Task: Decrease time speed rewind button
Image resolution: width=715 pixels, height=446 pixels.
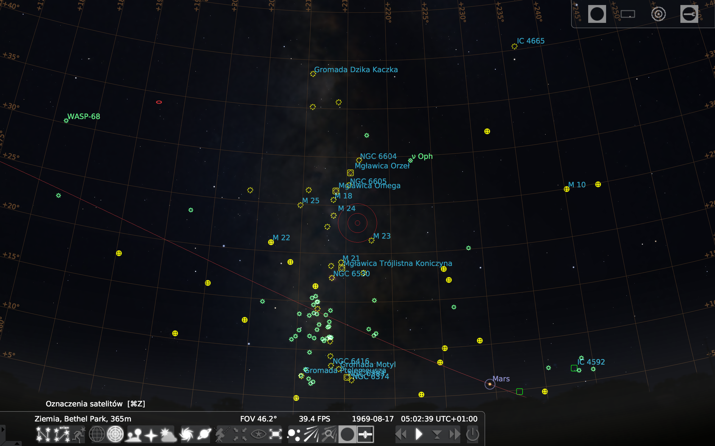Action: coord(401,434)
